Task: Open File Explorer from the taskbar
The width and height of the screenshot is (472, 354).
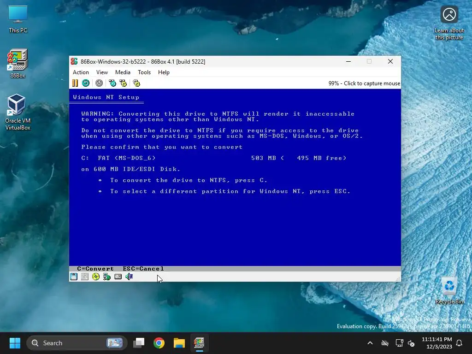Action: tap(179, 343)
